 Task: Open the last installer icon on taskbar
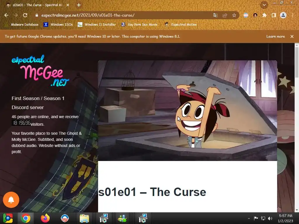pyautogui.click(x=143, y=218)
